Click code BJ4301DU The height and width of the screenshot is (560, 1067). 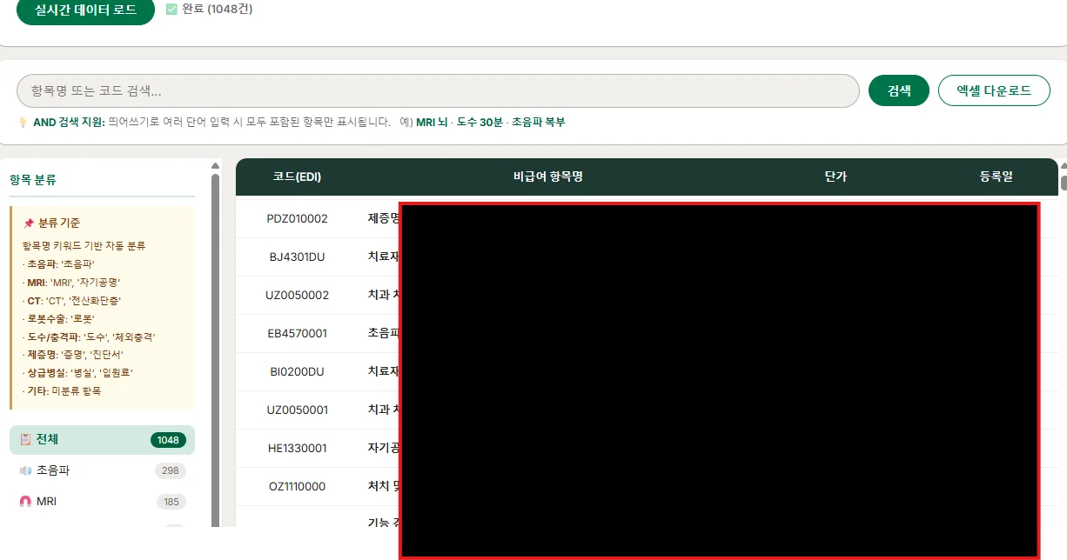pyautogui.click(x=297, y=257)
